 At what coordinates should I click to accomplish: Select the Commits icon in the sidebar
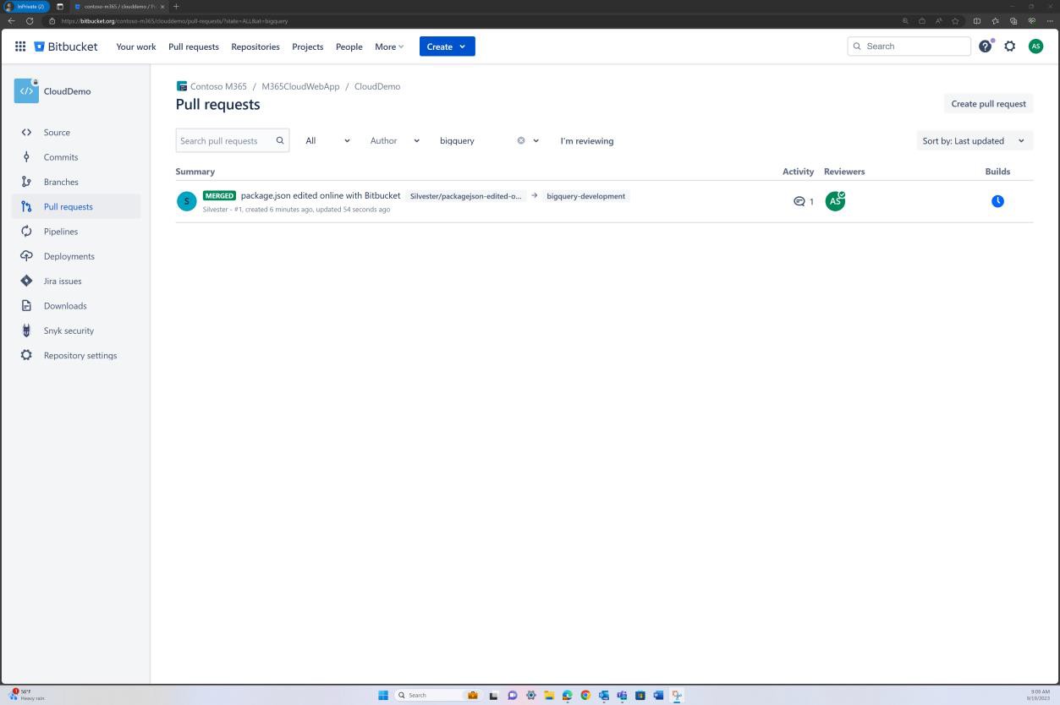pos(60,156)
